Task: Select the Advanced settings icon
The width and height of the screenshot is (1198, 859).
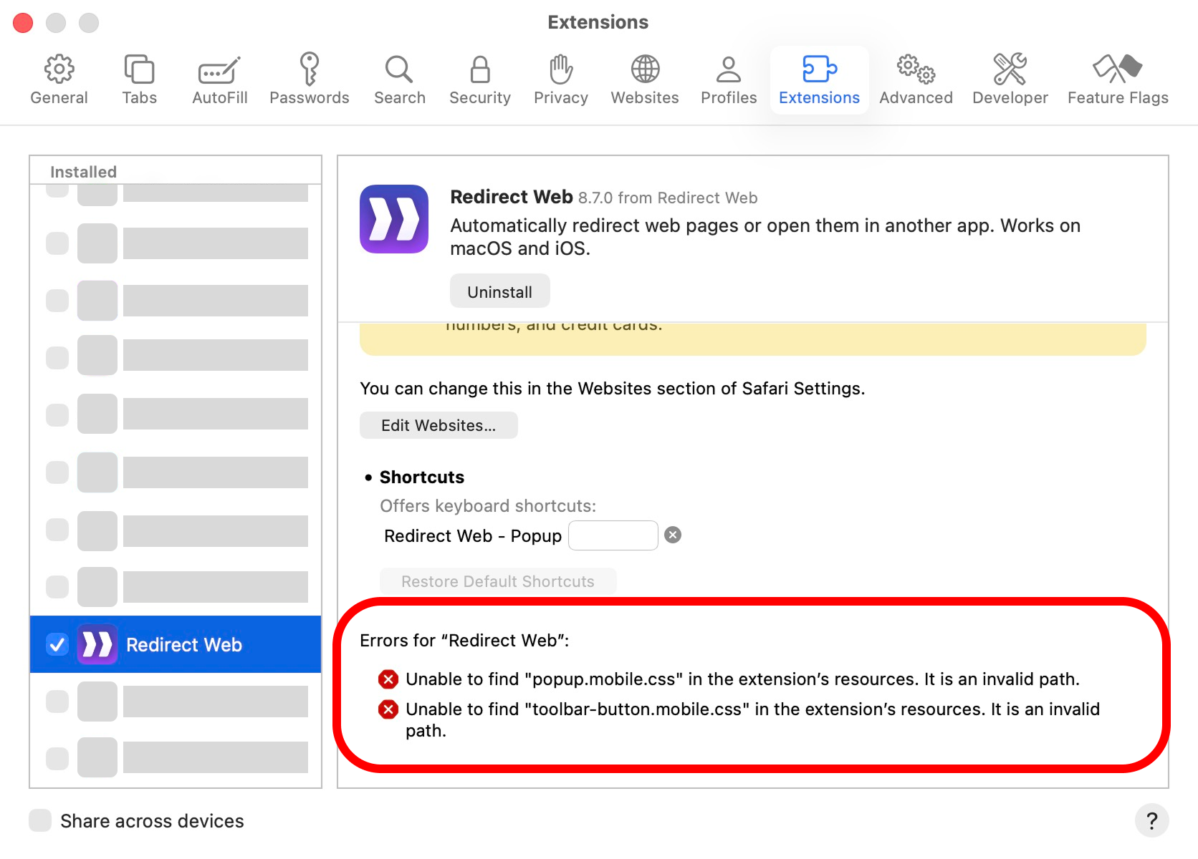Action: (915, 79)
